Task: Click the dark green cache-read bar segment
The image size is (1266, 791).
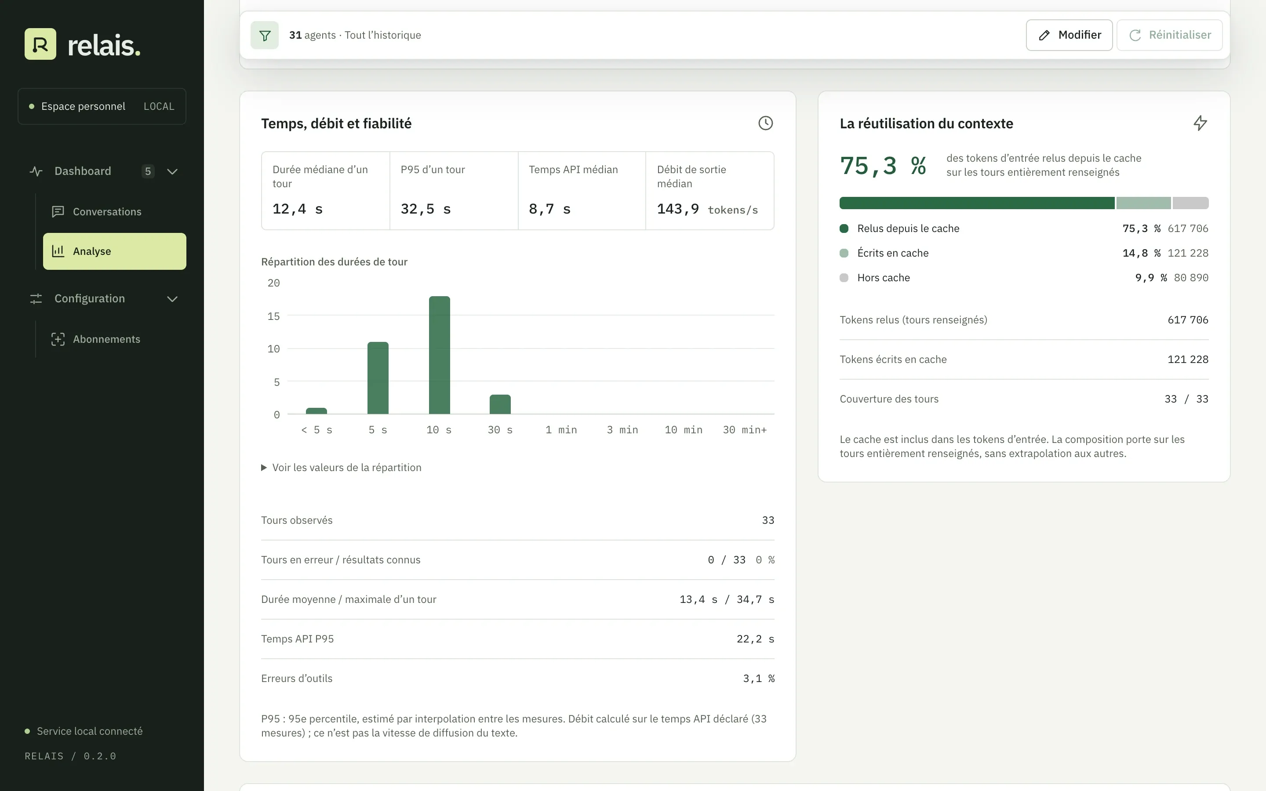Action: 977,203
